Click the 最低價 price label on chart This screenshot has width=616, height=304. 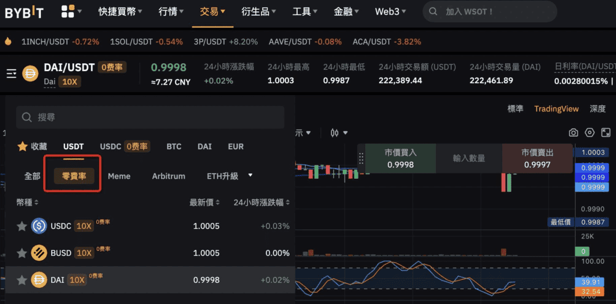(561, 223)
